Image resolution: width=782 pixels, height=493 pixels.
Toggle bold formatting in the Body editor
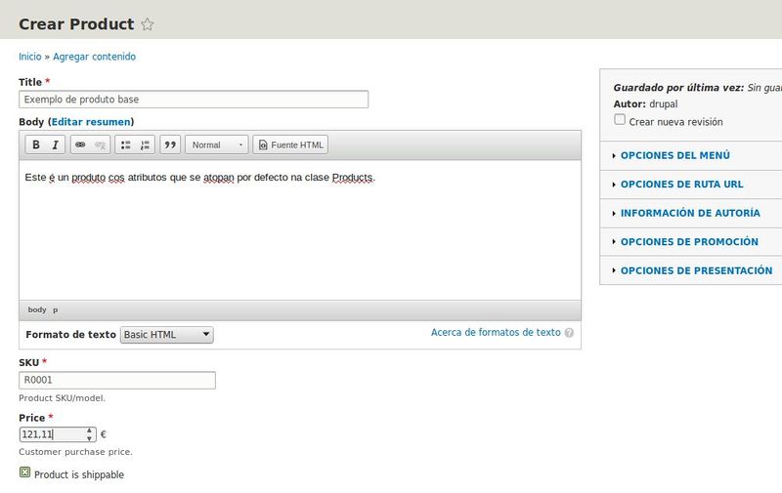36,144
